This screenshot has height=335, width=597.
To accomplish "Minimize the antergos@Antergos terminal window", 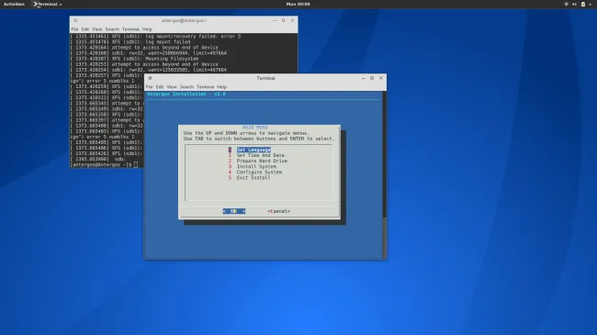I will pyautogui.click(x=275, y=20).
